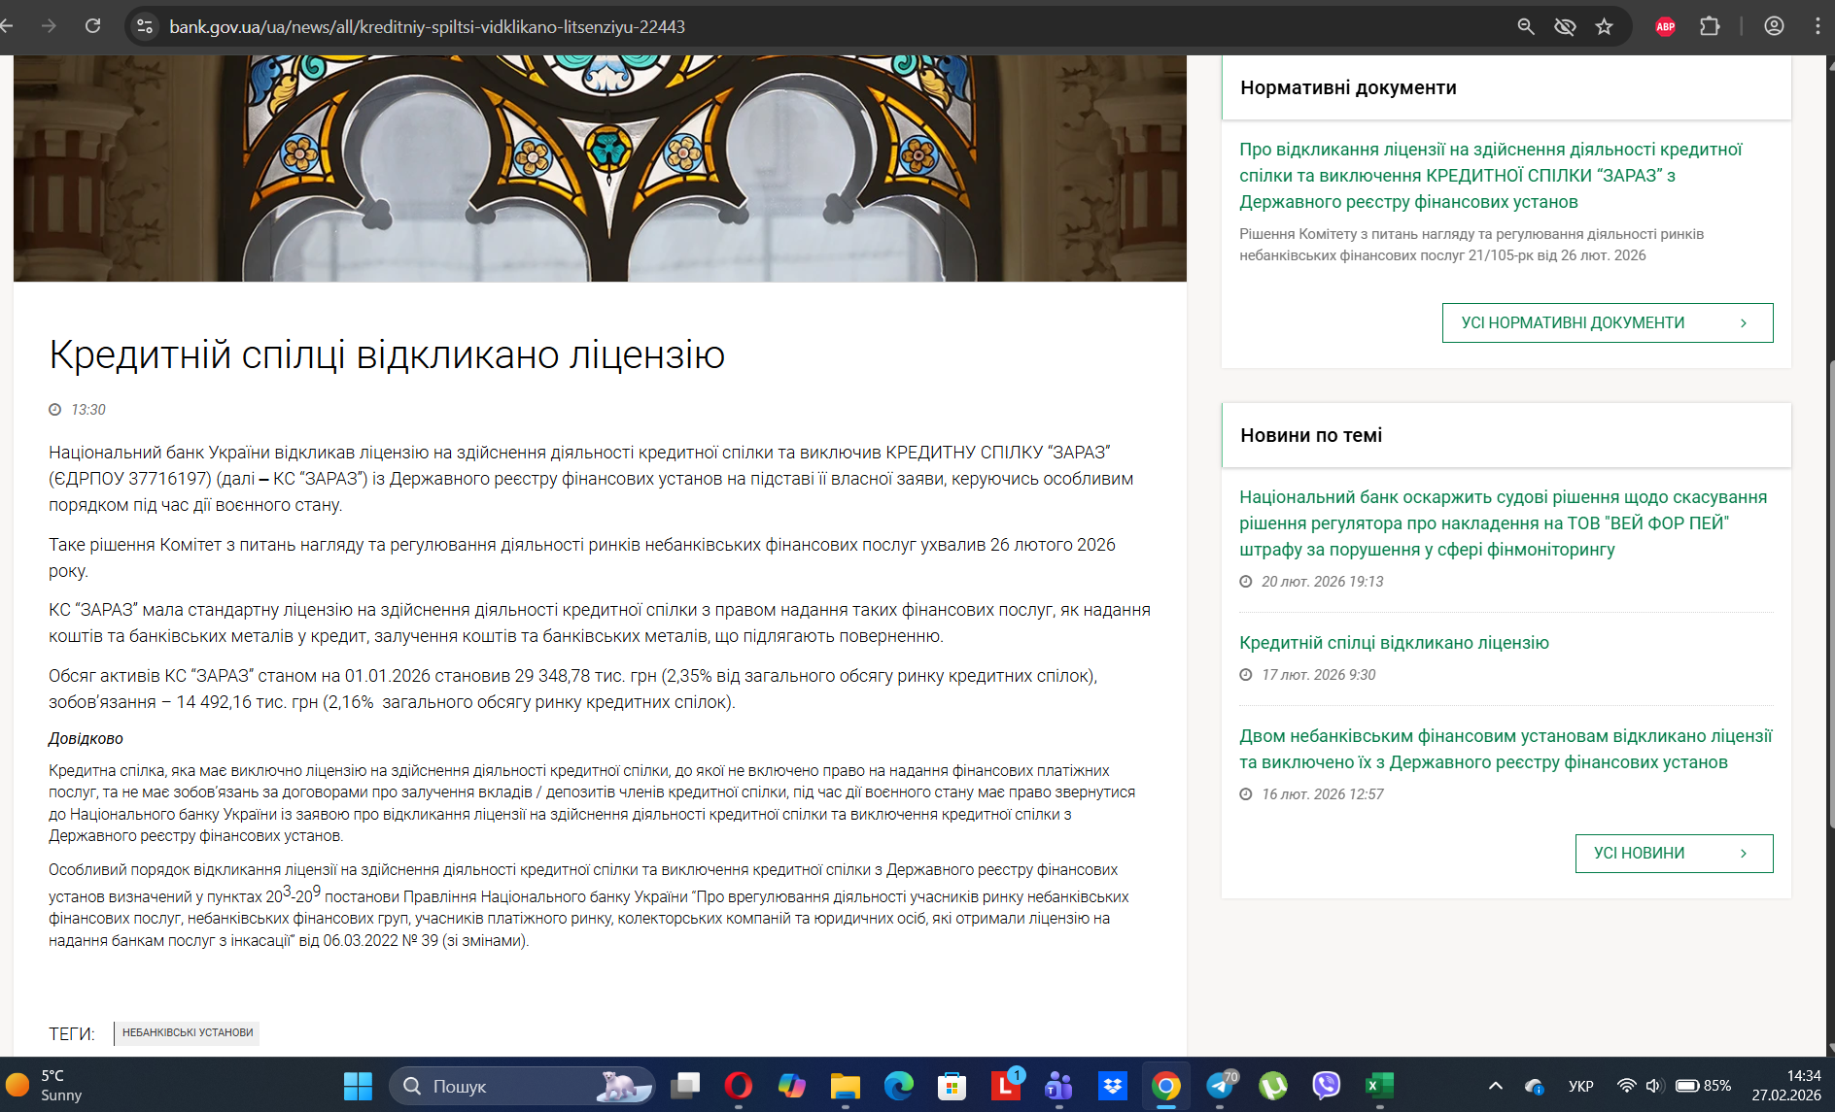Open Dropbox from the taskbar

point(1113,1086)
